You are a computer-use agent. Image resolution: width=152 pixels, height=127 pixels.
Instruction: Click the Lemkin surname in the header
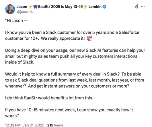95,7
